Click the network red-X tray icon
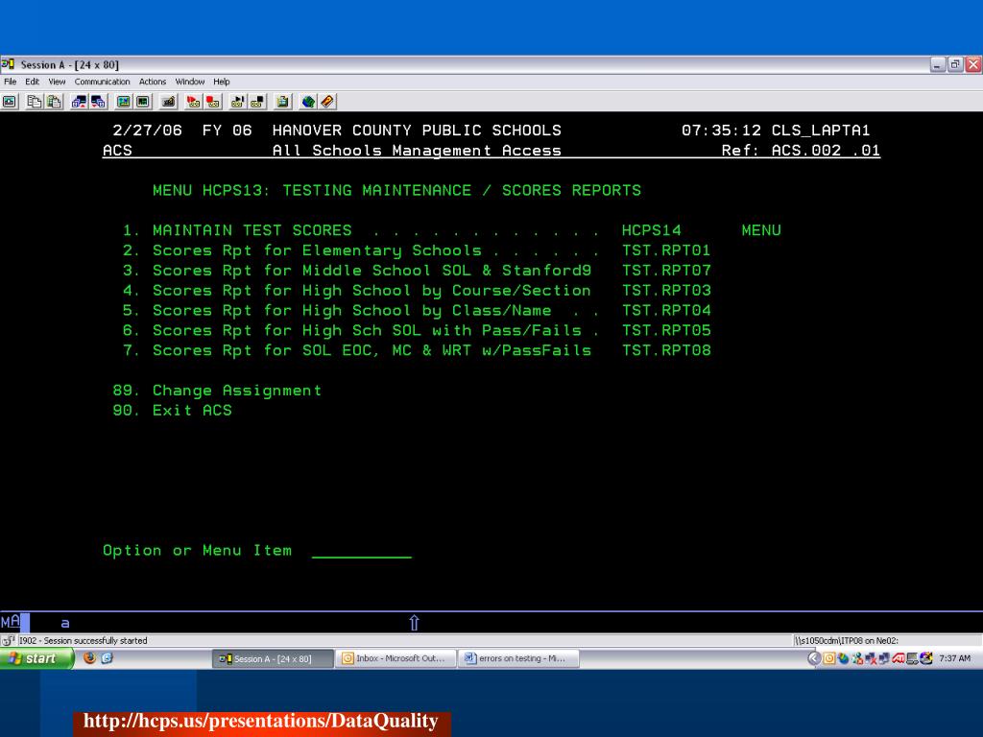 tap(871, 658)
